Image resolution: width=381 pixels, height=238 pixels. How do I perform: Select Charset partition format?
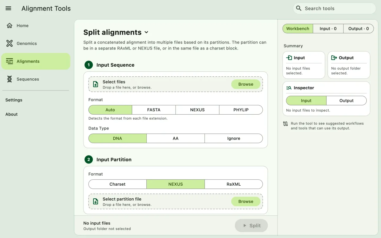117,184
